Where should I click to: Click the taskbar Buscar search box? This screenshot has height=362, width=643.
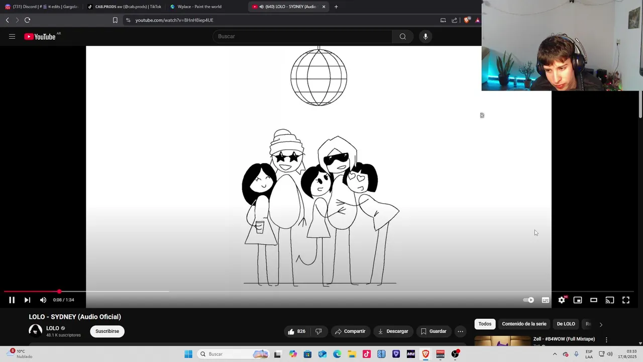(x=233, y=354)
